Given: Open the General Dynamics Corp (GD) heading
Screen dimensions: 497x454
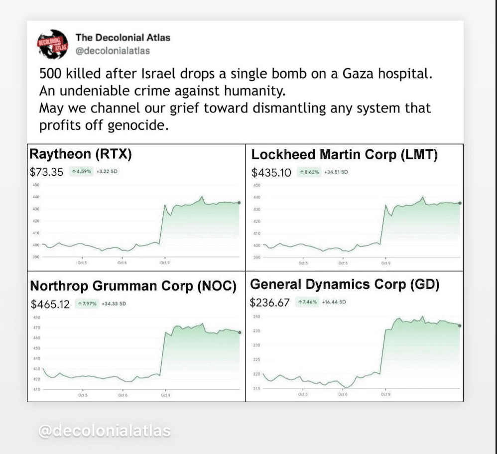Looking at the screenshot, I should [343, 285].
